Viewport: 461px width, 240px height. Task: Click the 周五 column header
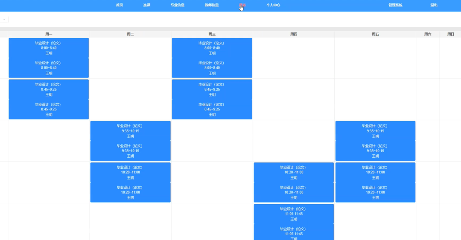376,34
